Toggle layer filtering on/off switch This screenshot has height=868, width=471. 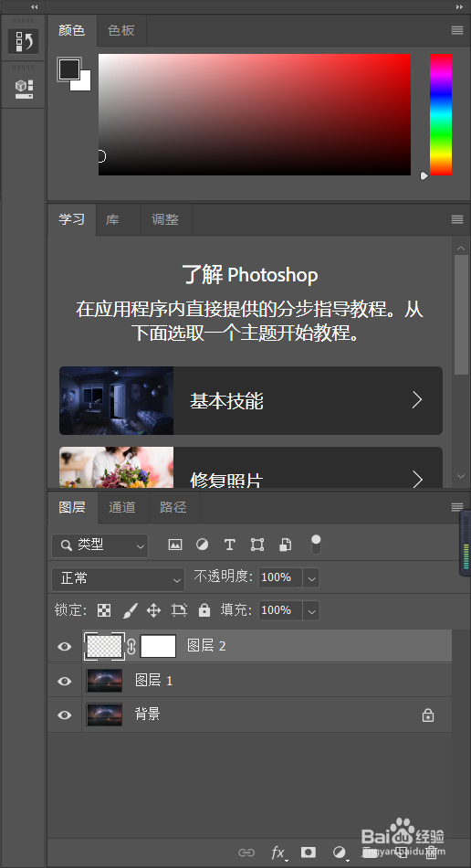point(316,545)
